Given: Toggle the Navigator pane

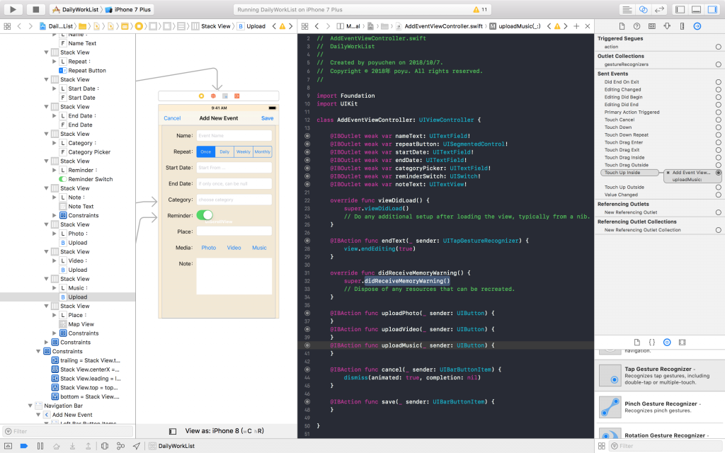Looking at the screenshot, I should click(680, 9).
